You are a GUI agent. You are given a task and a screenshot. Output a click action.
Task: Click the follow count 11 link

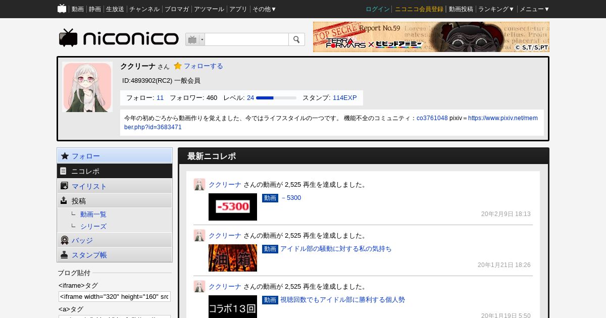(160, 98)
